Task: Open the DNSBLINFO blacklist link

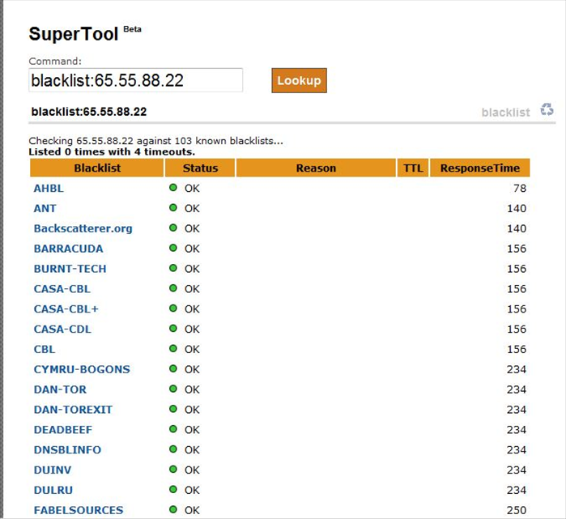Action: coord(67,450)
